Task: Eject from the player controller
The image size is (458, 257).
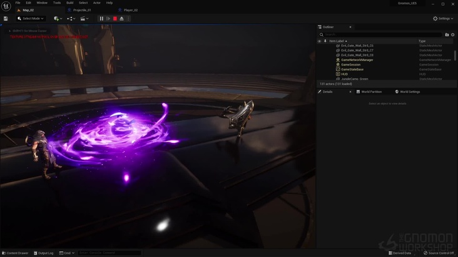Action: 121,19
